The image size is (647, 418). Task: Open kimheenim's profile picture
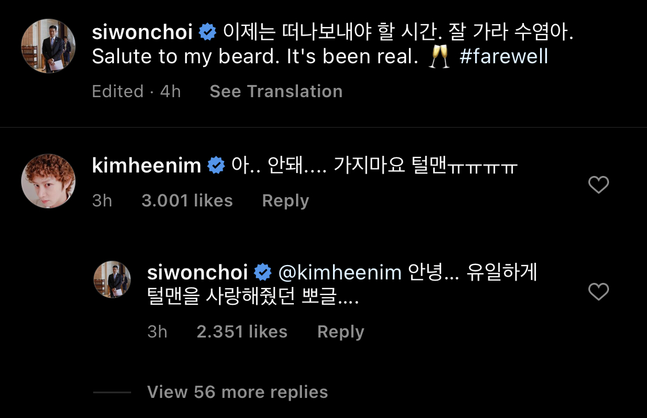coord(48,181)
